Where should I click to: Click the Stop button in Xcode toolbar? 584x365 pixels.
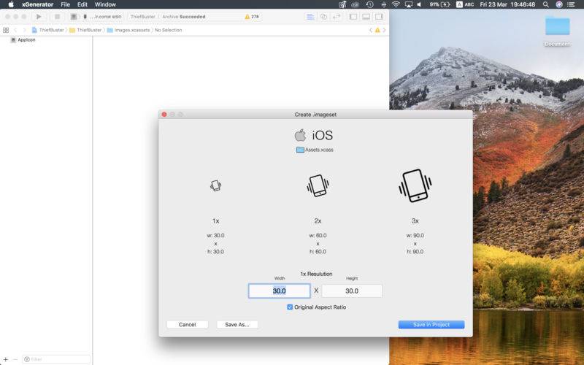pos(57,16)
